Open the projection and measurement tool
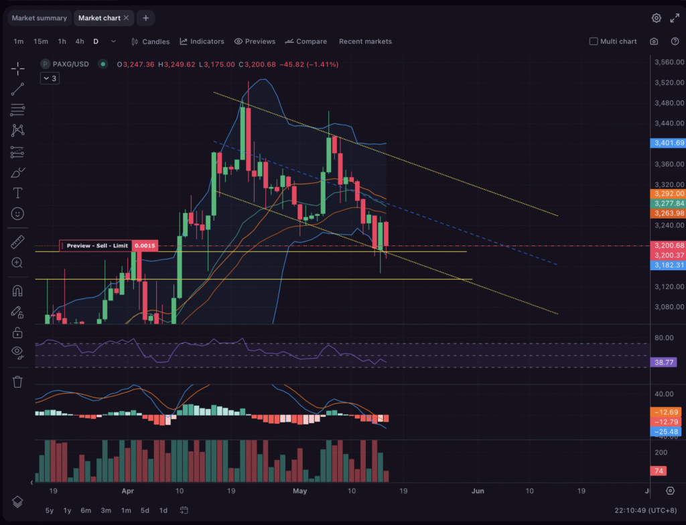 point(17,152)
